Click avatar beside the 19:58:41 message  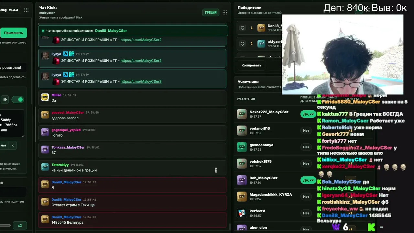[x=45, y=202]
